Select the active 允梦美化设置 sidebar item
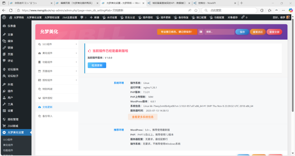This screenshot has height=156, width=295. [x=16, y=132]
